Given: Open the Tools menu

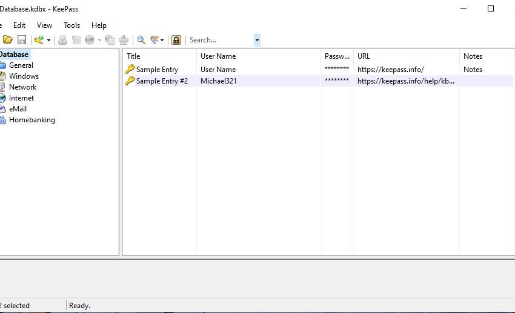Looking at the screenshot, I should [71, 25].
